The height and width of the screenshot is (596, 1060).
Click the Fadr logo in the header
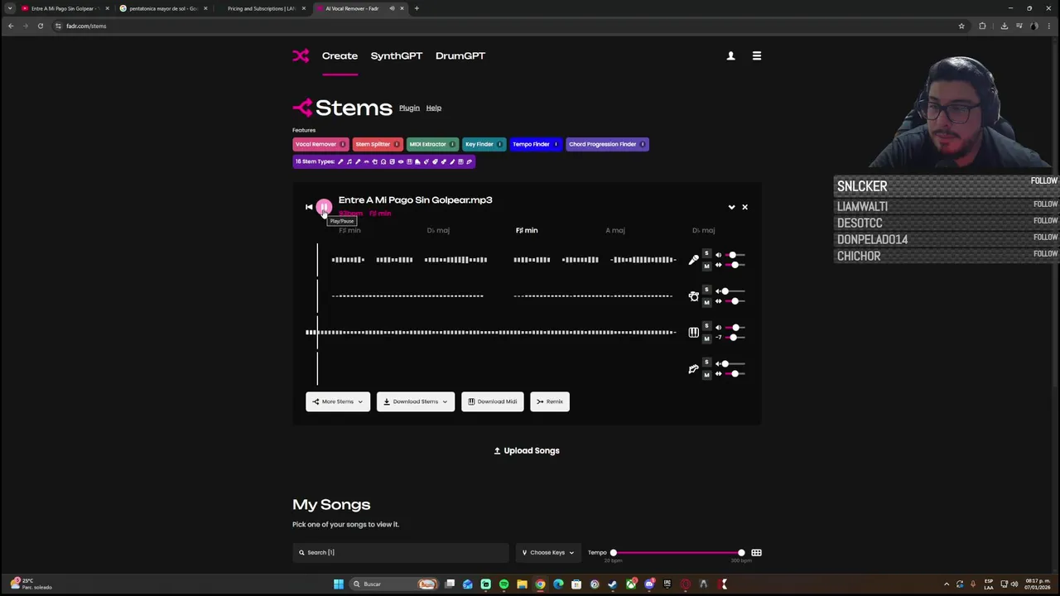301,55
